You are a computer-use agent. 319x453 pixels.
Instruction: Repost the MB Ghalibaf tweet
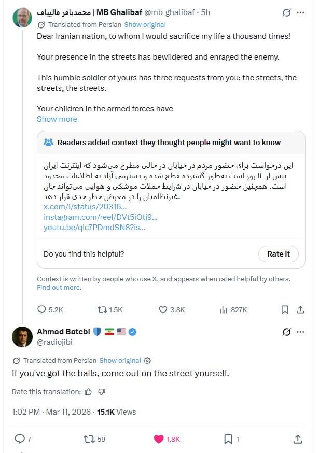point(102,309)
